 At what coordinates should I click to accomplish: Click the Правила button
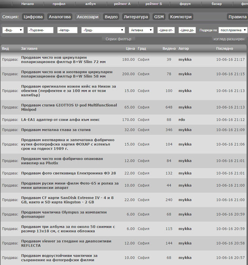pyautogui.click(x=237, y=17)
